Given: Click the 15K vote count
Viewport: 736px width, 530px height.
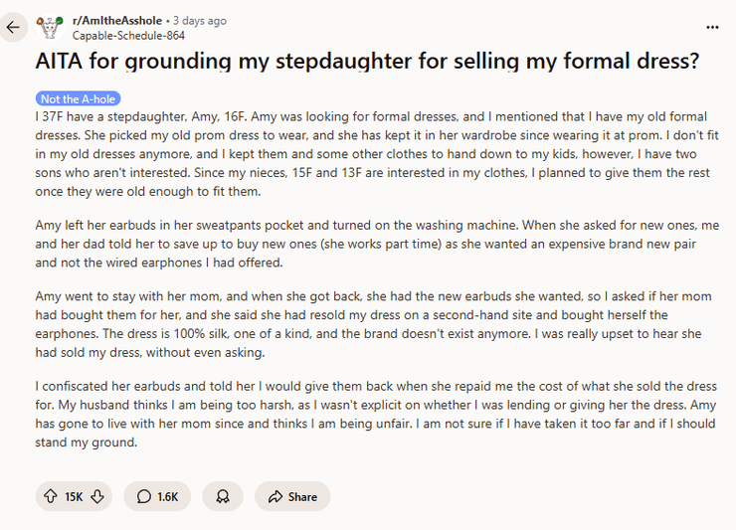Looking at the screenshot, I should pyautogui.click(x=74, y=496).
